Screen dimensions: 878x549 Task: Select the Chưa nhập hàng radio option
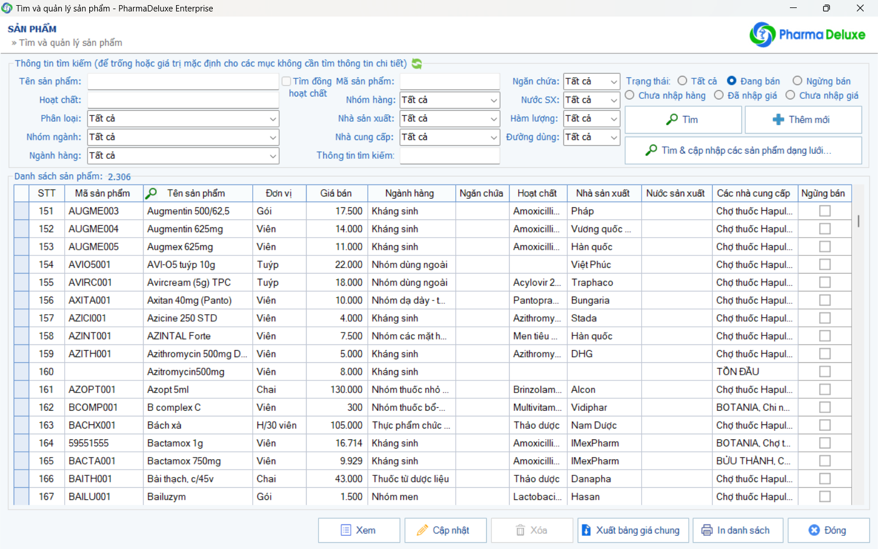tap(630, 95)
